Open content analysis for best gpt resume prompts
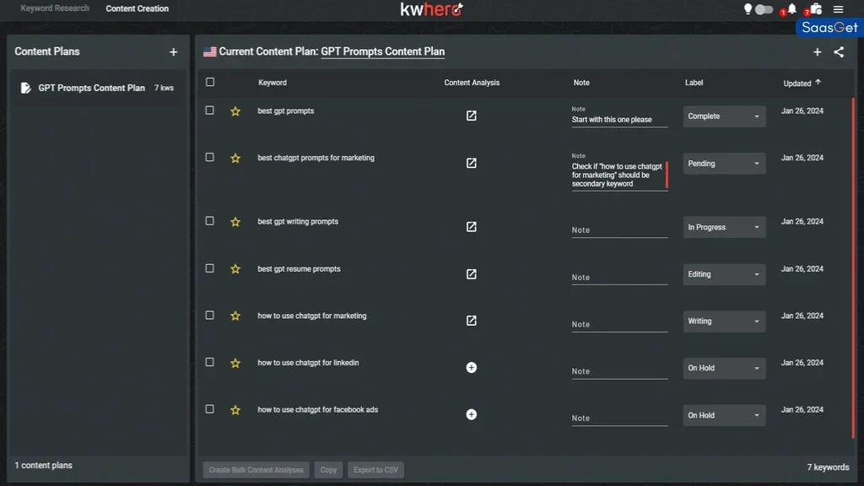 tap(471, 274)
